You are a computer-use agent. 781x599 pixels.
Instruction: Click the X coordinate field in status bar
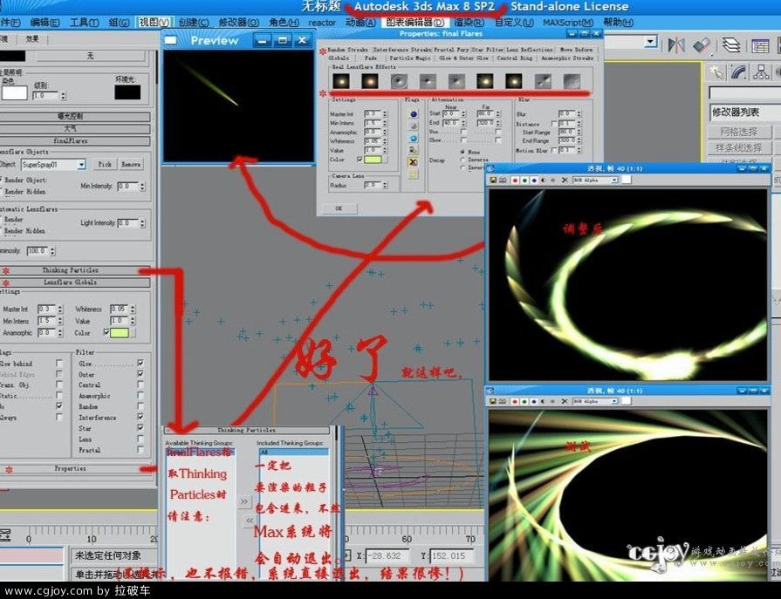387,555
